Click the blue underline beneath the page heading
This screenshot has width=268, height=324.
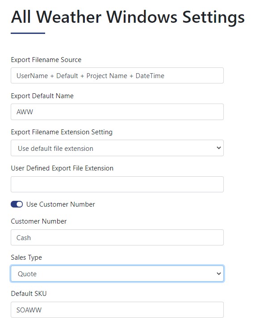point(28,33)
